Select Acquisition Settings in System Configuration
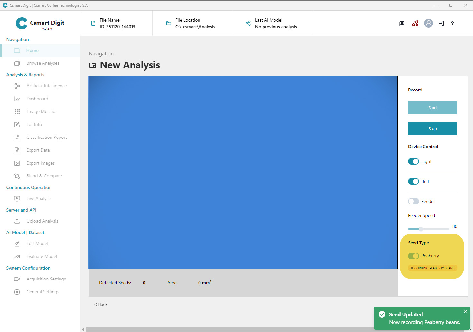This screenshot has height=332, width=473. tap(46, 279)
